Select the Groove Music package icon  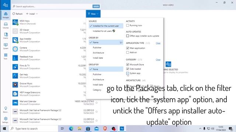click(15, 85)
